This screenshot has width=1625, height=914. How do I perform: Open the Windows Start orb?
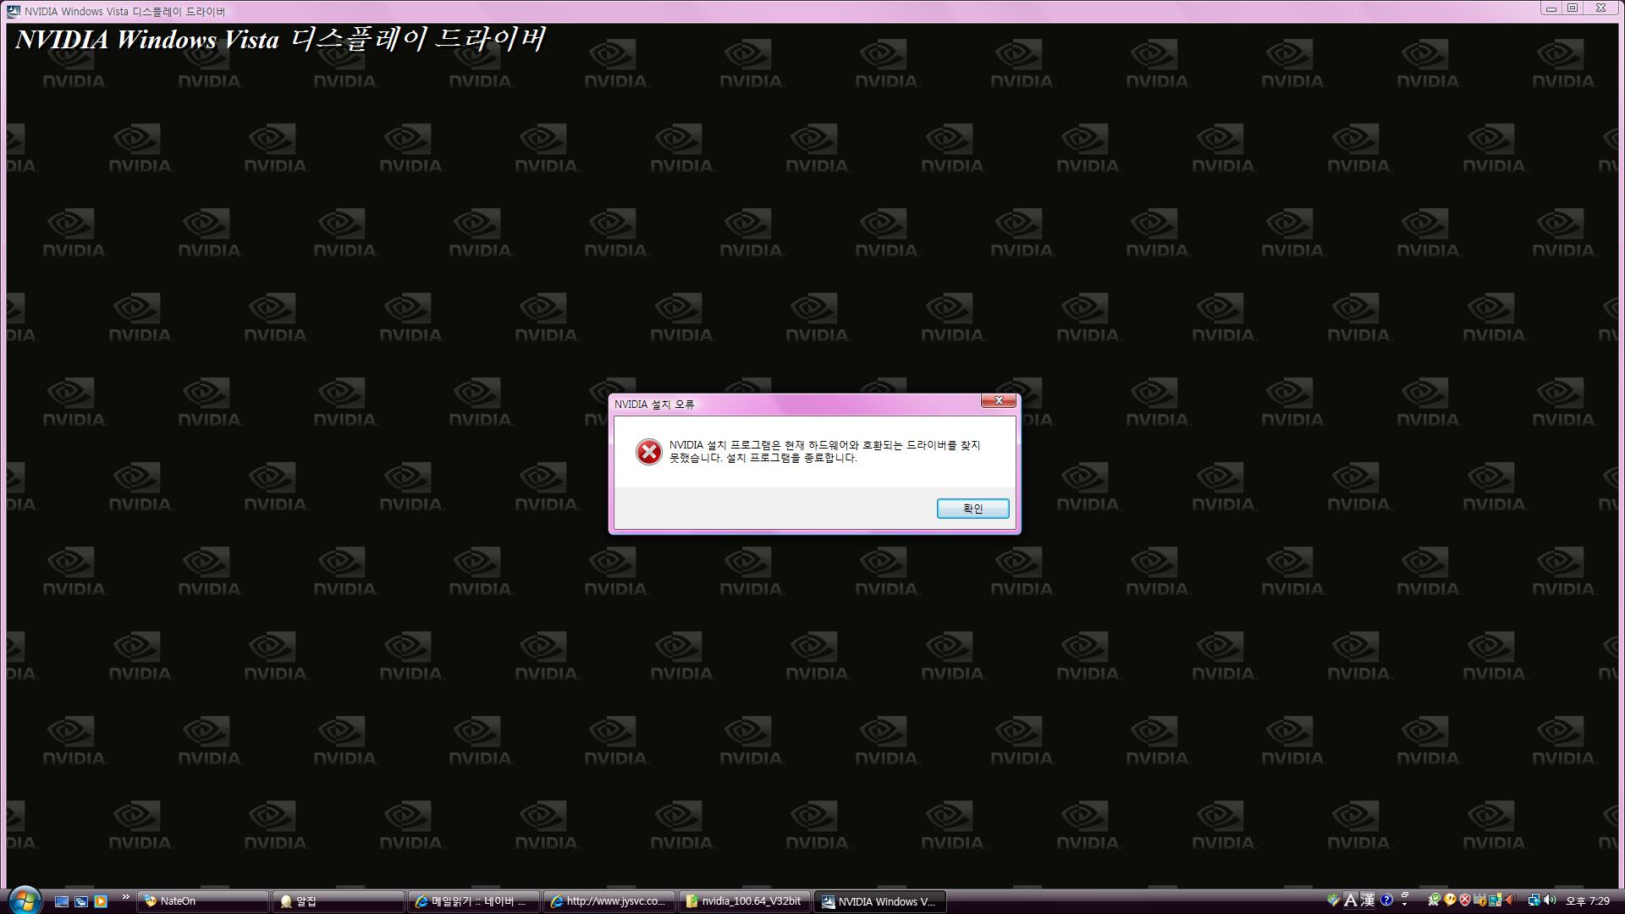click(x=24, y=900)
